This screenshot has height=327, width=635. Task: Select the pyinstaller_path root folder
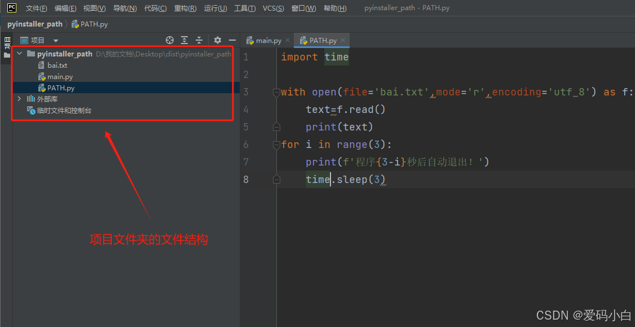(x=65, y=54)
